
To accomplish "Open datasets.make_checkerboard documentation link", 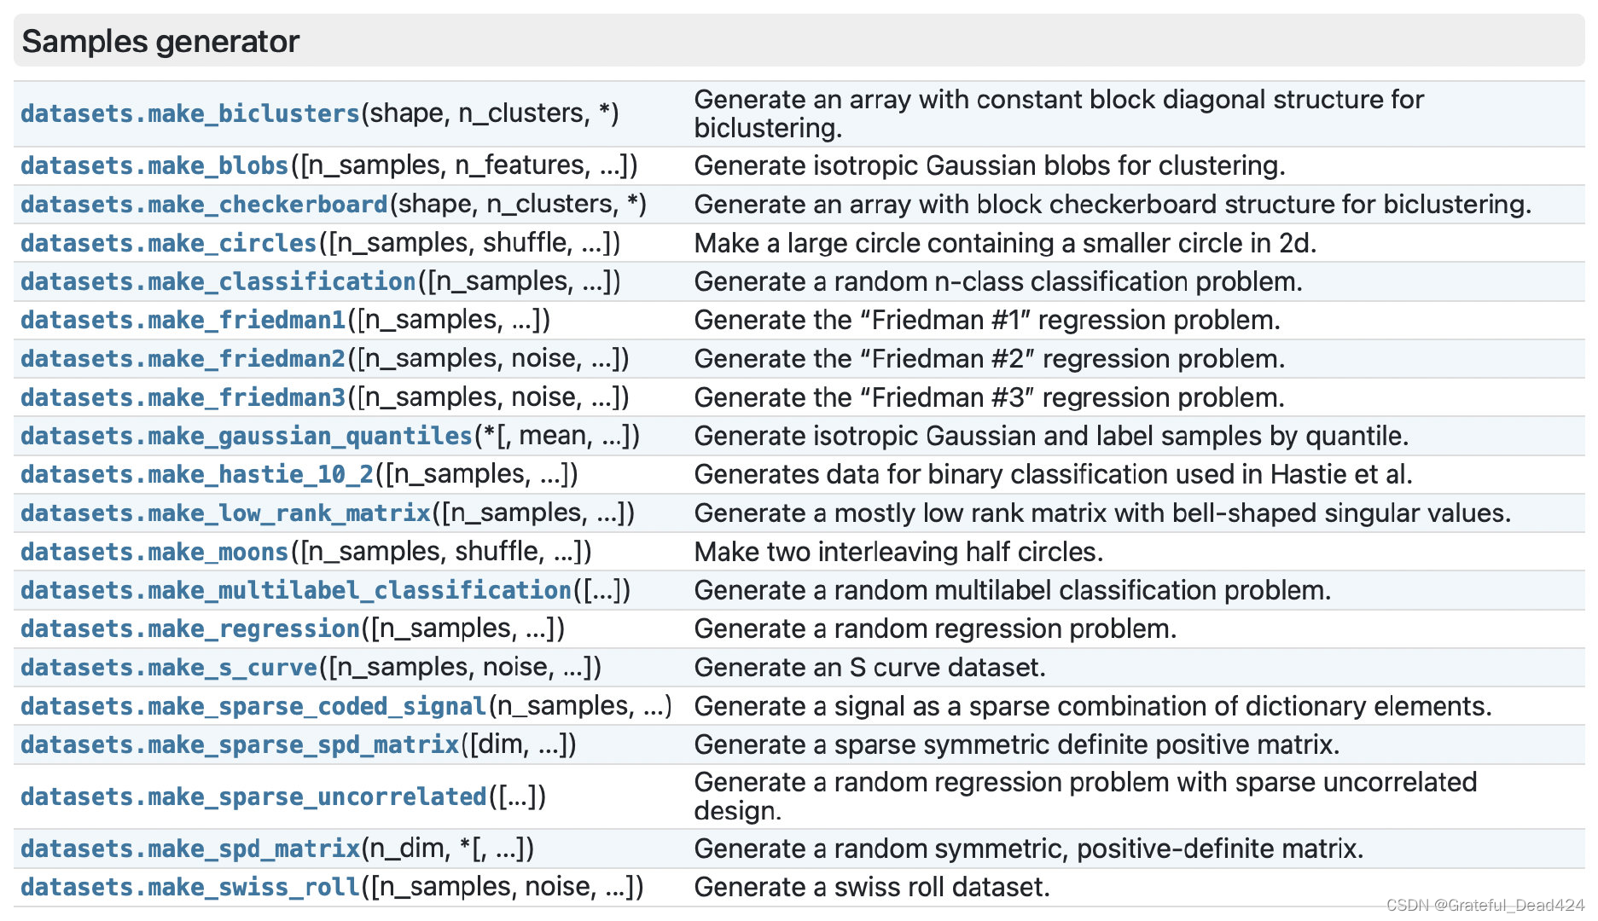I will (x=204, y=205).
